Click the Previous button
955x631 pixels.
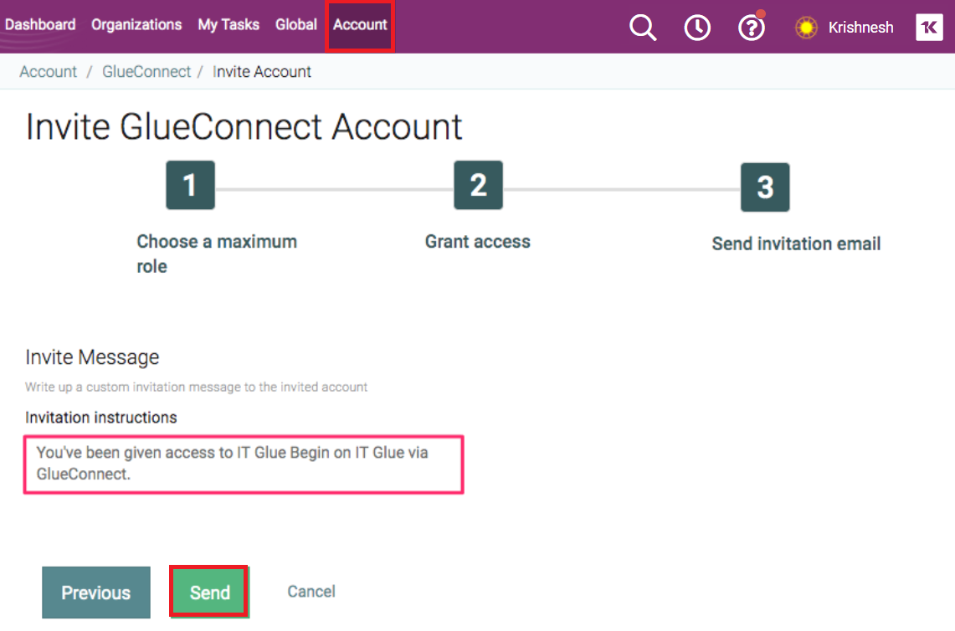[x=96, y=592]
